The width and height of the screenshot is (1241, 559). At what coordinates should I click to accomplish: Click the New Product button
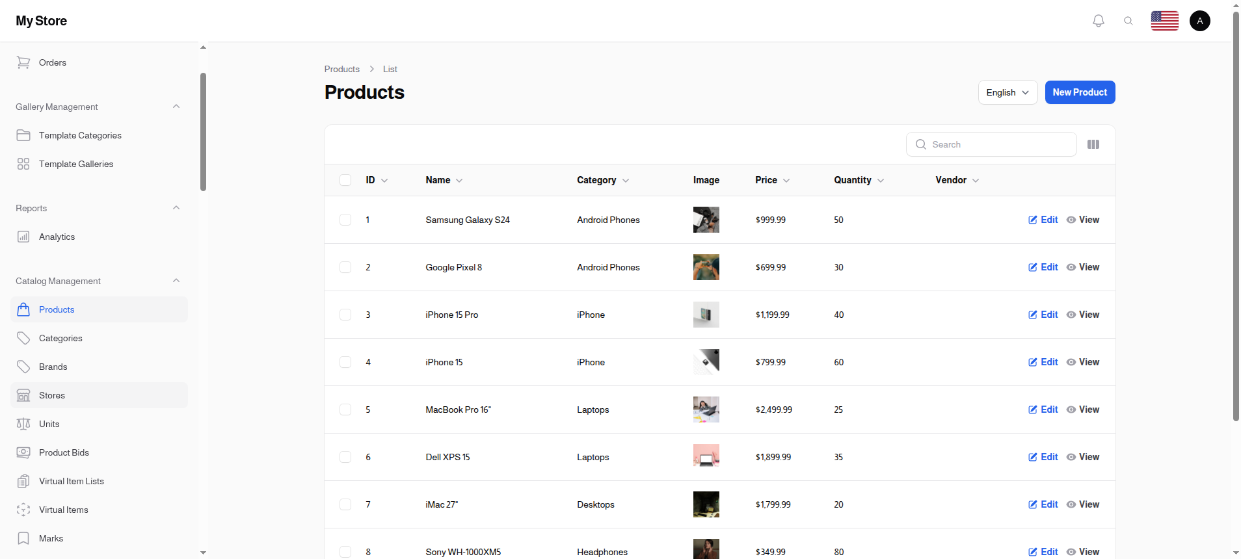tap(1080, 92)
